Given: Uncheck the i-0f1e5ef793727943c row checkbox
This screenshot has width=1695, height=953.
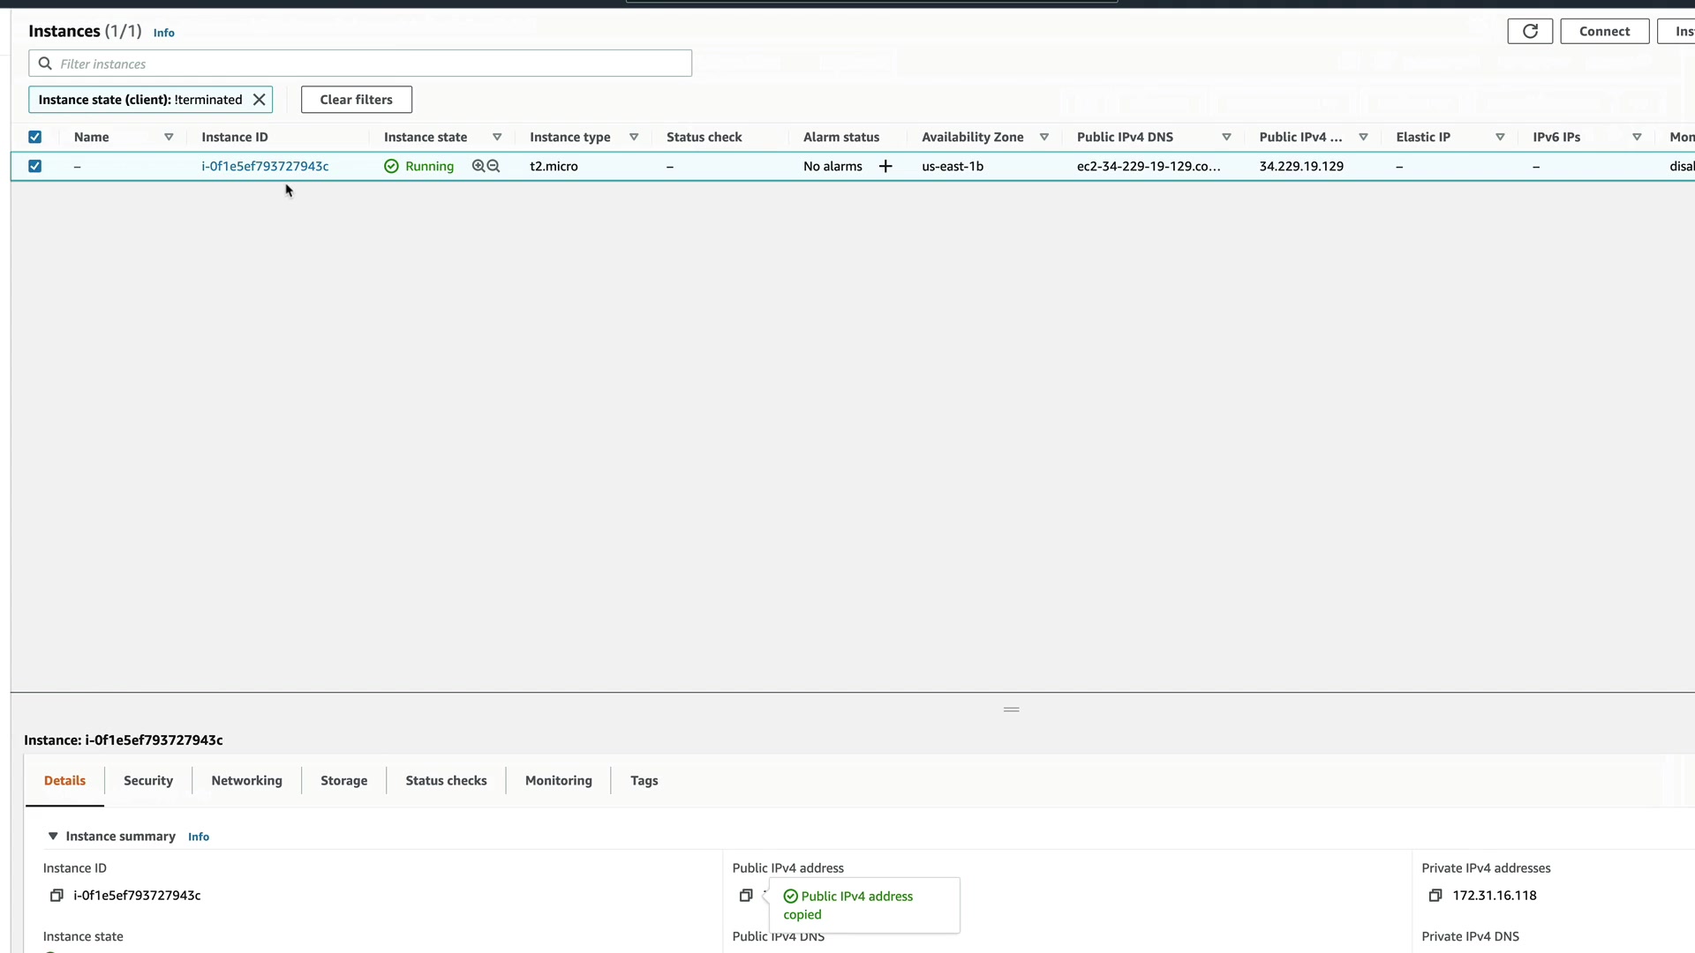Looking at the screenshot, I should coord(35,166).
